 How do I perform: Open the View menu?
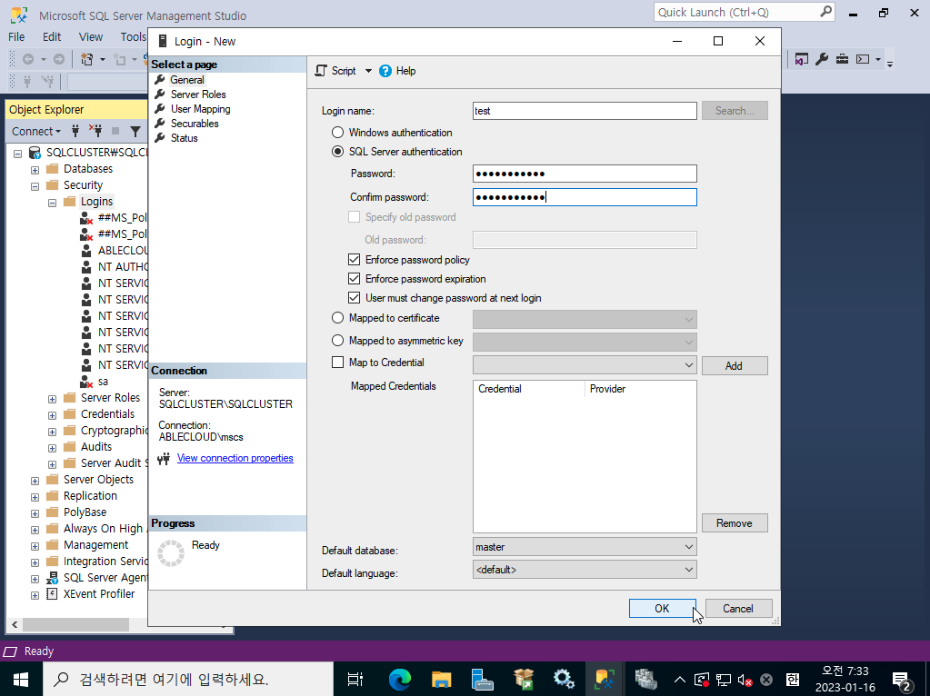pyautogui.click(x=91, y=36)
